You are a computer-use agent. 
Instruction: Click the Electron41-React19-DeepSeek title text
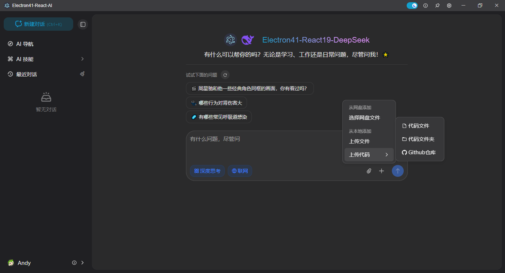(316, 40)
